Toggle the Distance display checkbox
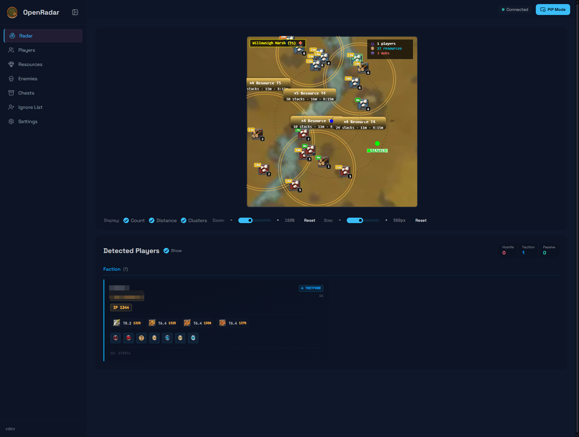579x437 pixels. (152, 220)
